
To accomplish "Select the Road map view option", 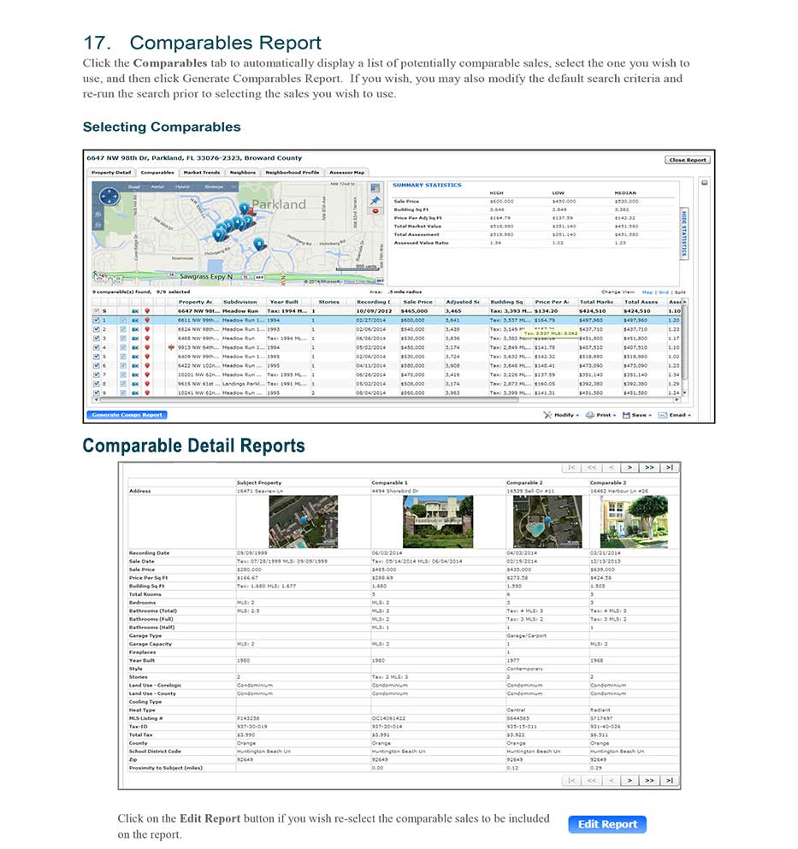I will pos(134,186).
